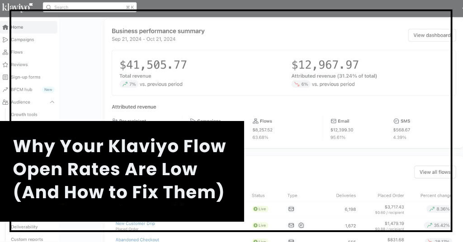Viewport: 463px width, 242px height.
Task: Click the search magnifier icon
Action: (48, 7)
